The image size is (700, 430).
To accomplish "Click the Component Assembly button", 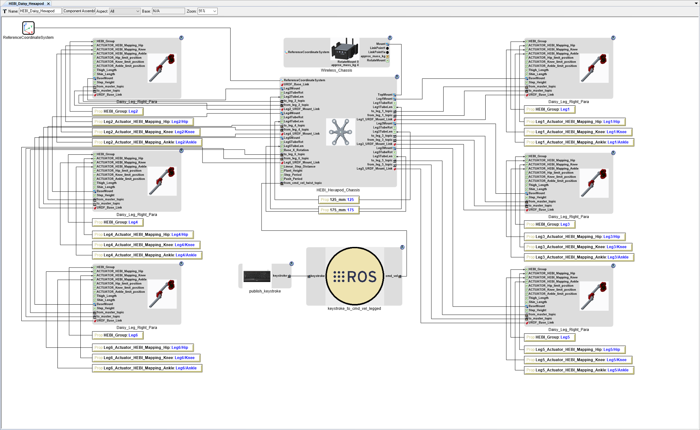I will (79, 11).
